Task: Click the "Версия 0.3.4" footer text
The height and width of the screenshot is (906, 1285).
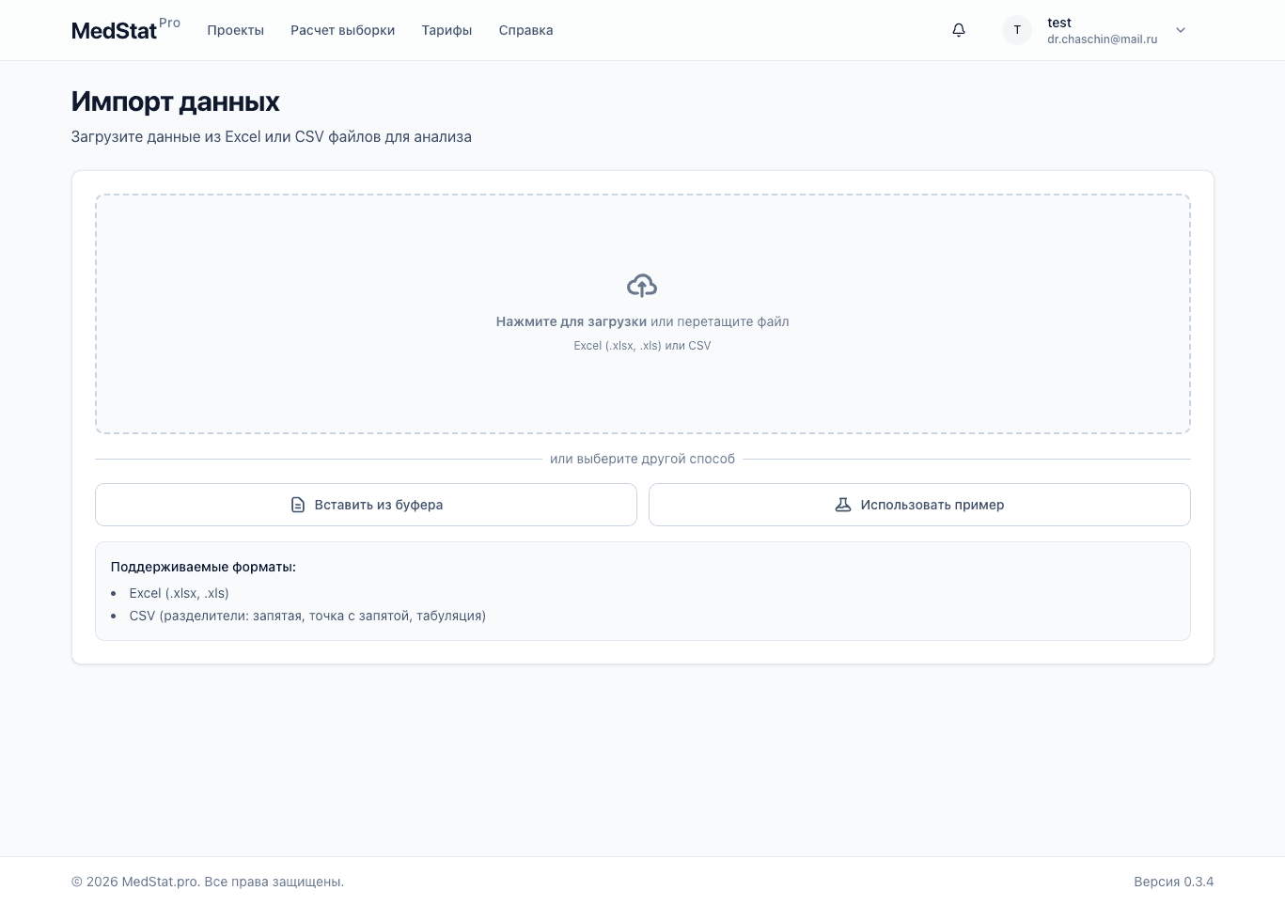Action: (1173, 882)
